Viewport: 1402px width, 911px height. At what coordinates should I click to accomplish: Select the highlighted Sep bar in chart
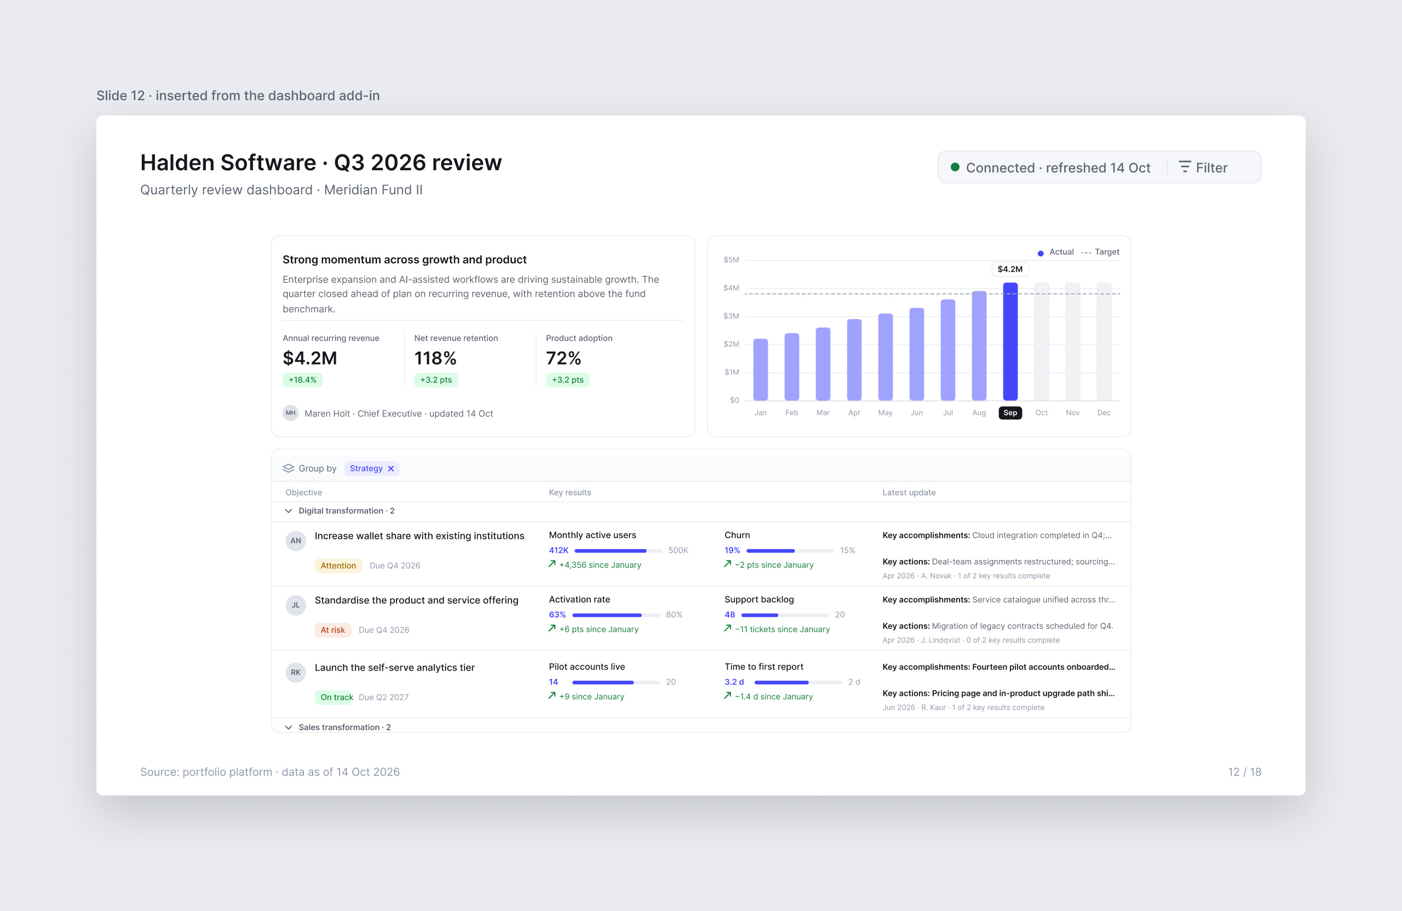coord(1010,342)
